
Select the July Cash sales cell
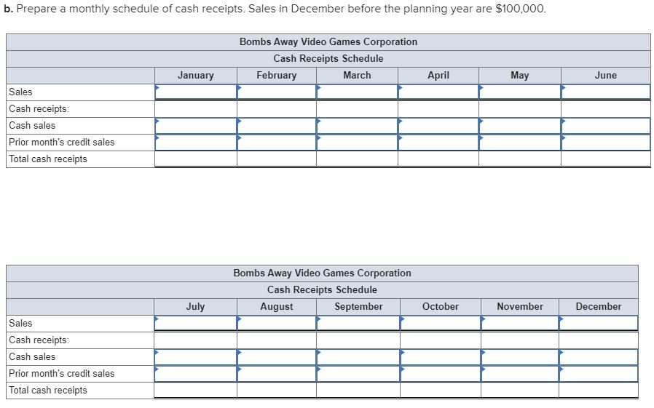tap(195, 356)
